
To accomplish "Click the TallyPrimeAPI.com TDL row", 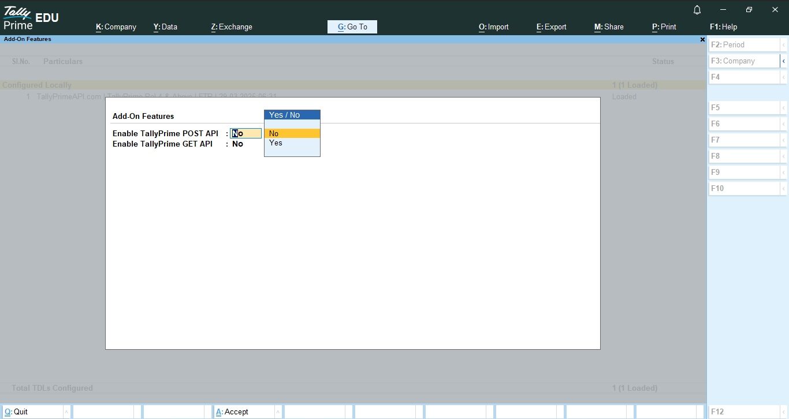I will click(x=353, y=96).
